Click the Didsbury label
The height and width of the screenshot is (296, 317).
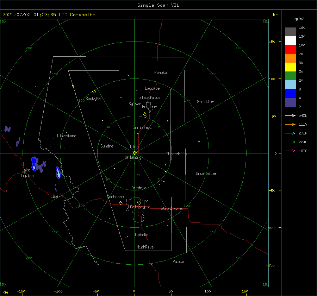click(133, 158)
